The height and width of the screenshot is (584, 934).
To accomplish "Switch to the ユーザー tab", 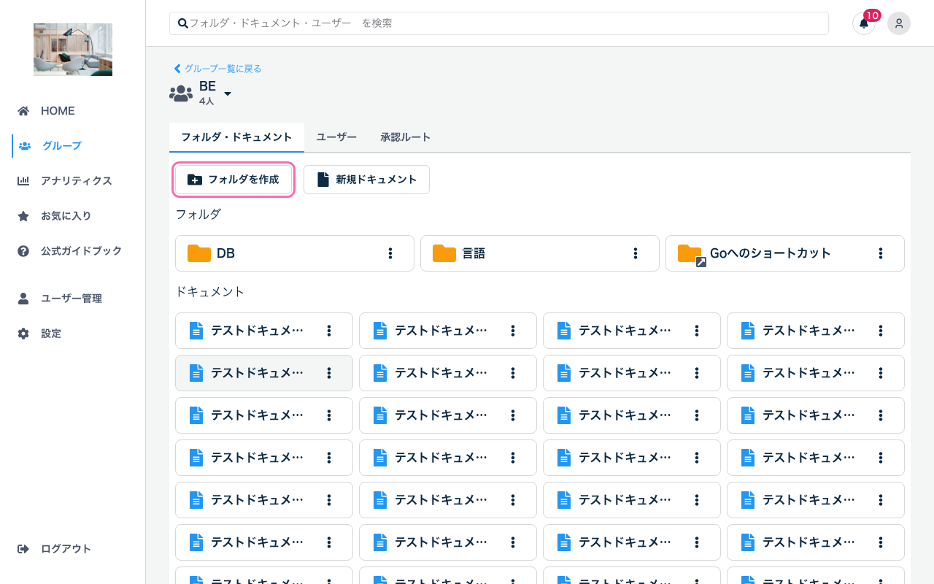I will [336, 137].
